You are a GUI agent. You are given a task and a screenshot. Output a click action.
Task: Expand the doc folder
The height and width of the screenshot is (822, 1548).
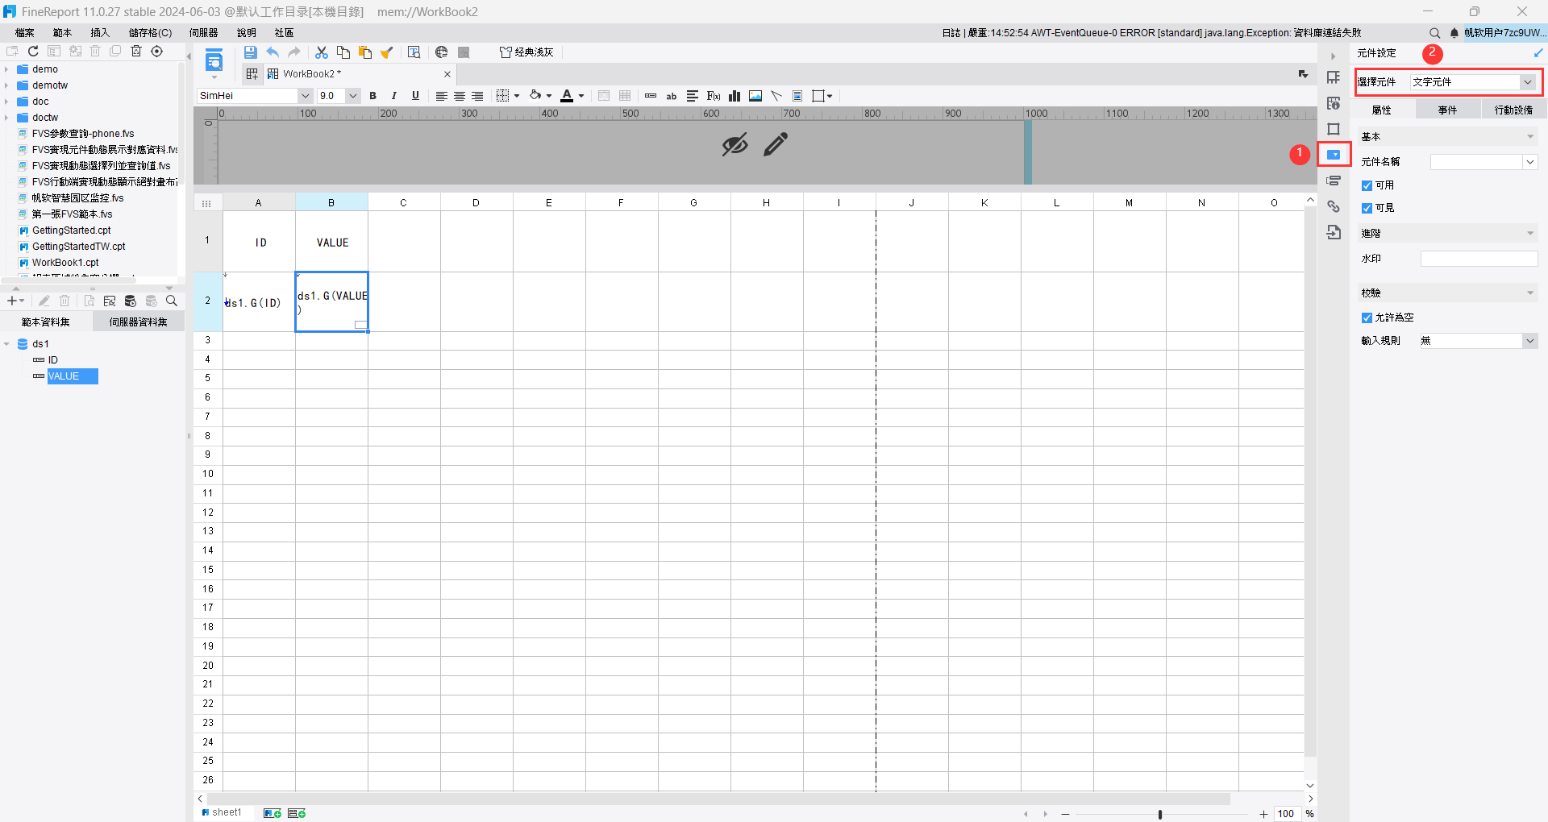point(6,102)
